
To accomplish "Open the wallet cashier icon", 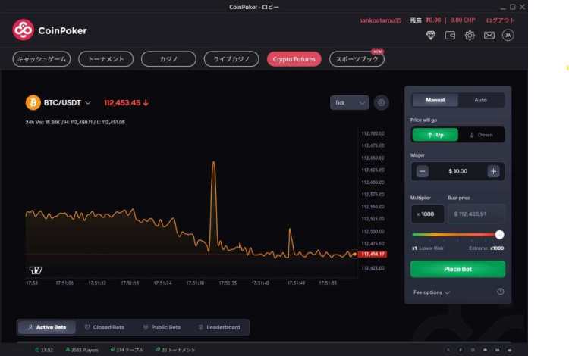I will (x=451, y=36).
